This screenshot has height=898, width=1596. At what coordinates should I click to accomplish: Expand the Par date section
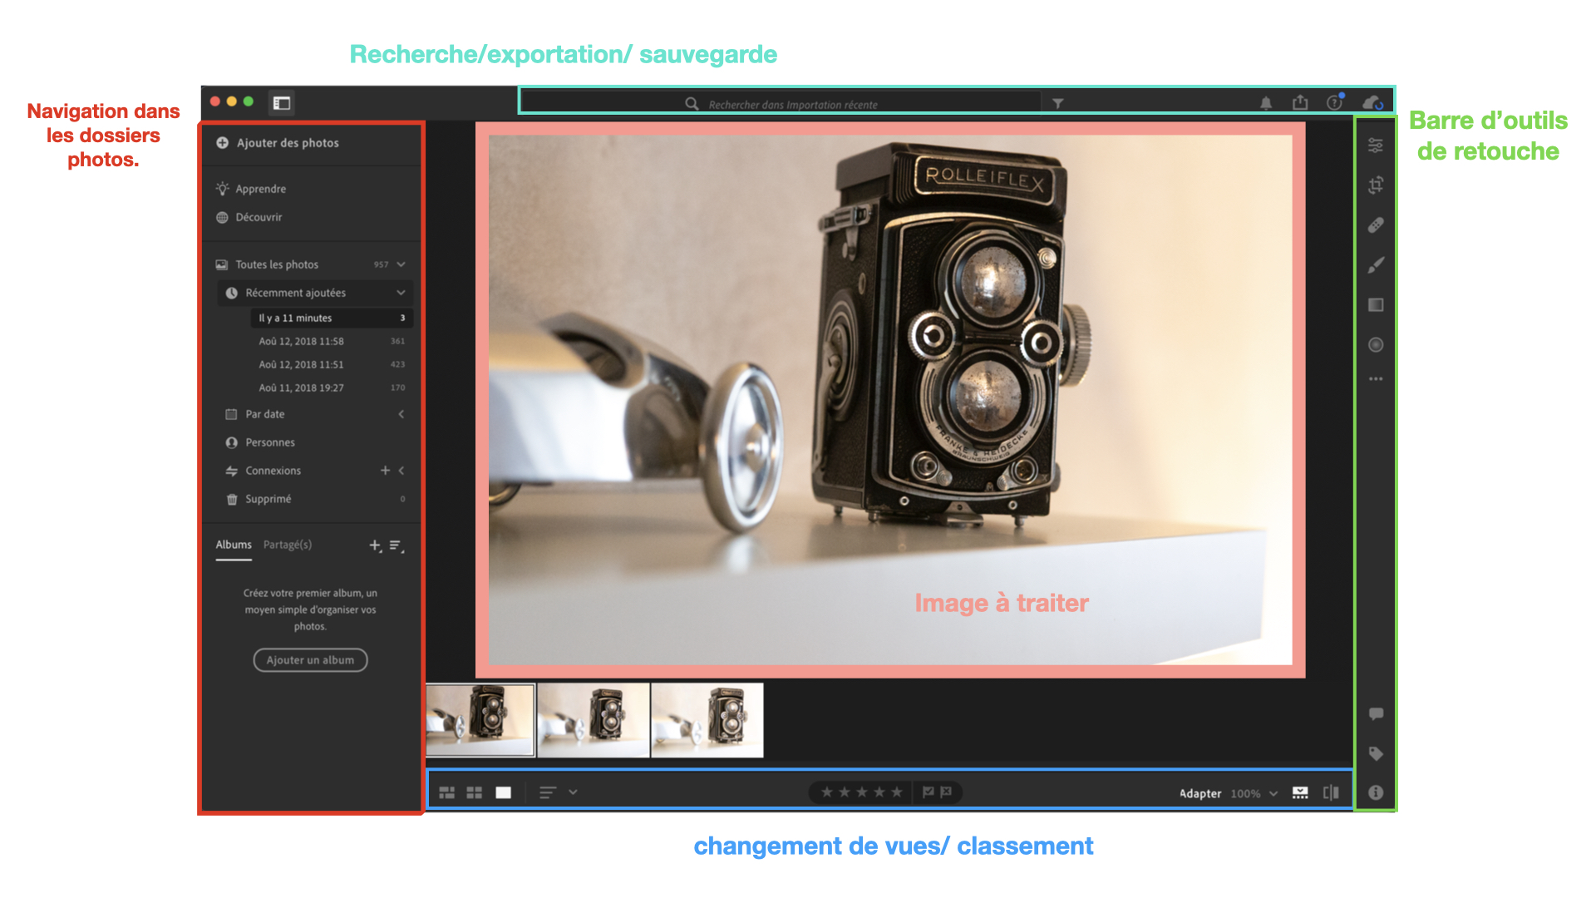pos(401,414)
